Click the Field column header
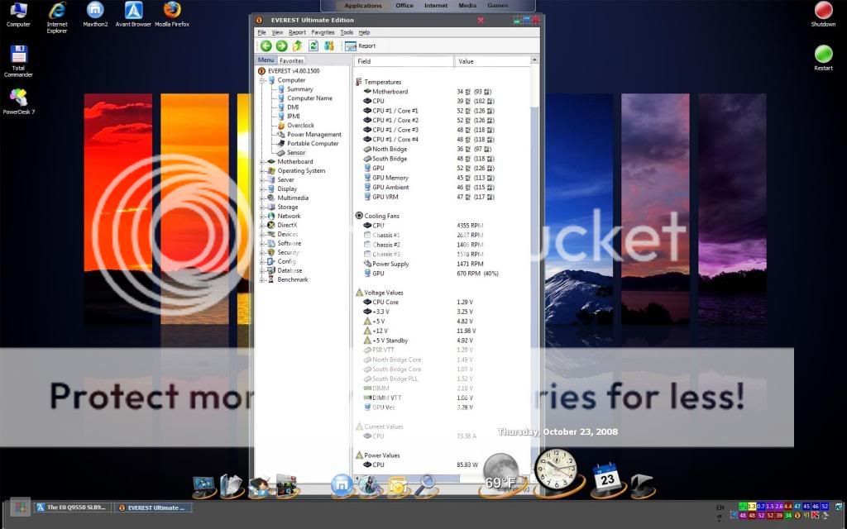 click(x=404, y=61)
